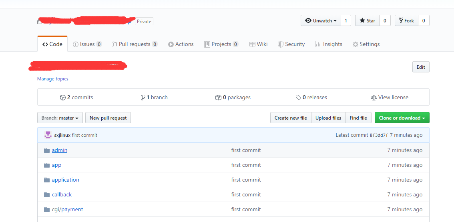The height and width of the screenshot is (222, 454).
Task: Open the cgi/payment folder
Action: pyautogui.click(x=68, y=209)
